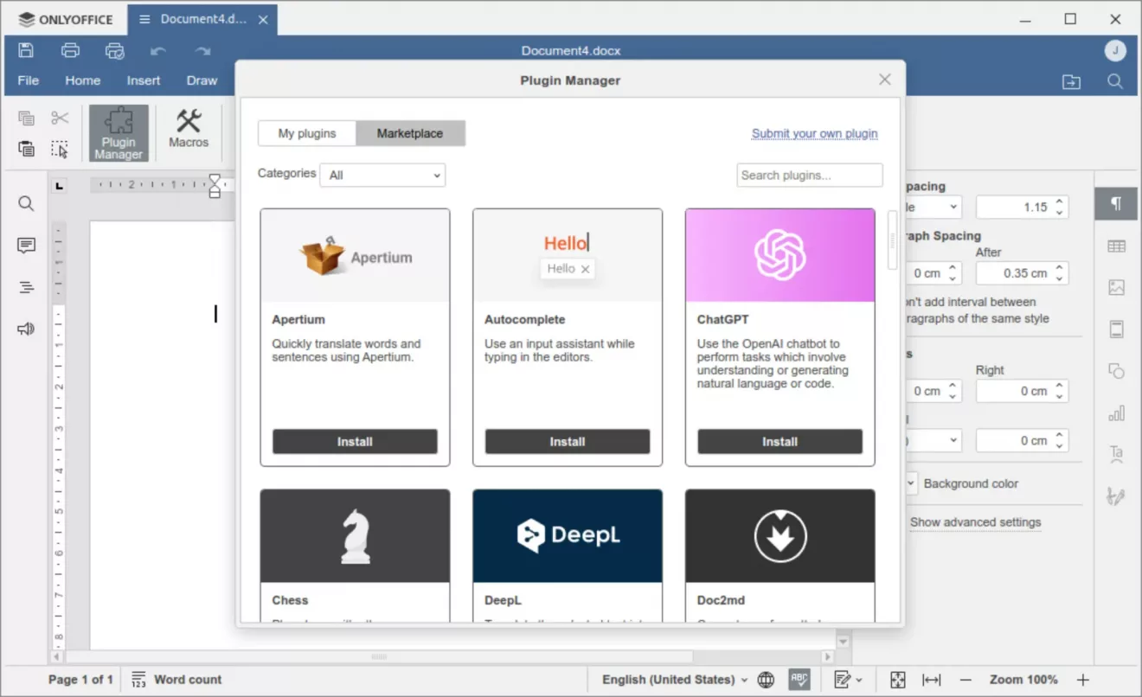Viewport: 1142px width, 697px height.
Task: Click the plugin list vertical scrollbar
Action: (893, 240)
